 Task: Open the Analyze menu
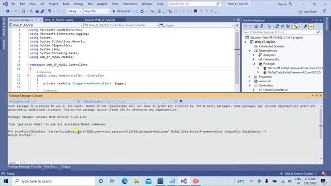102,4
